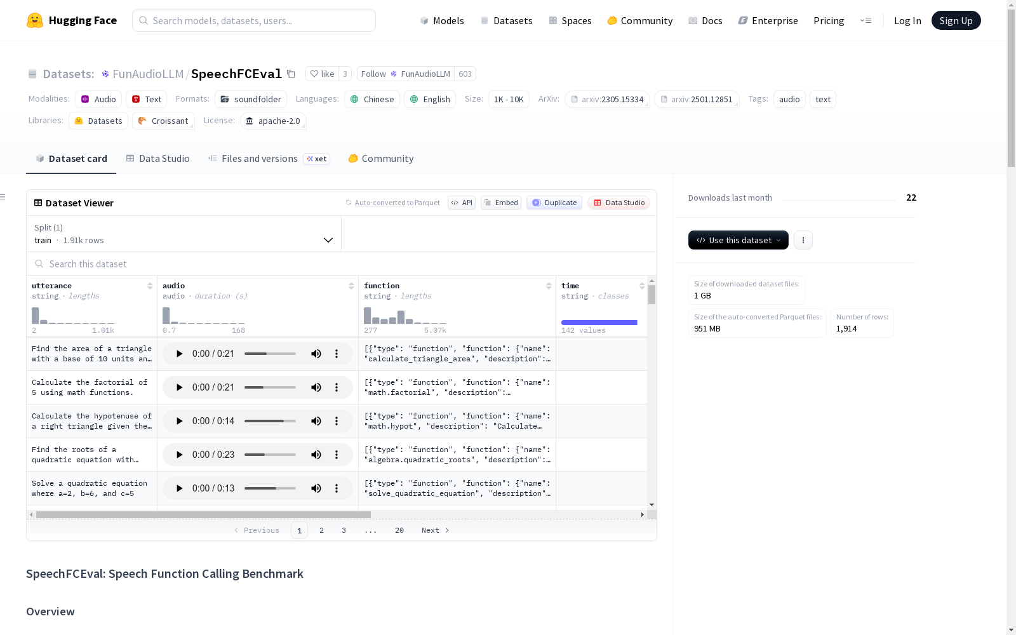Play audio for the quadratic roots row
The width and height of the screenshot is (1016, 635).
tap(179, 455)
